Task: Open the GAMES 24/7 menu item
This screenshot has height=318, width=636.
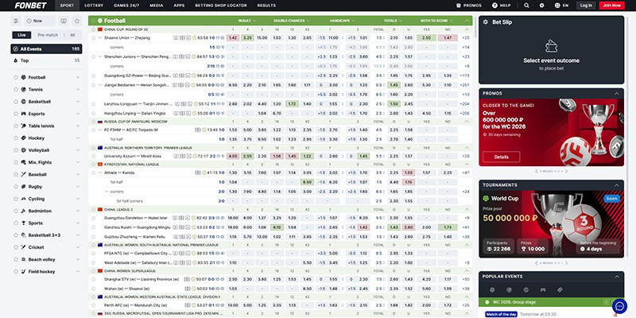Action: click(x=126, y=6)
